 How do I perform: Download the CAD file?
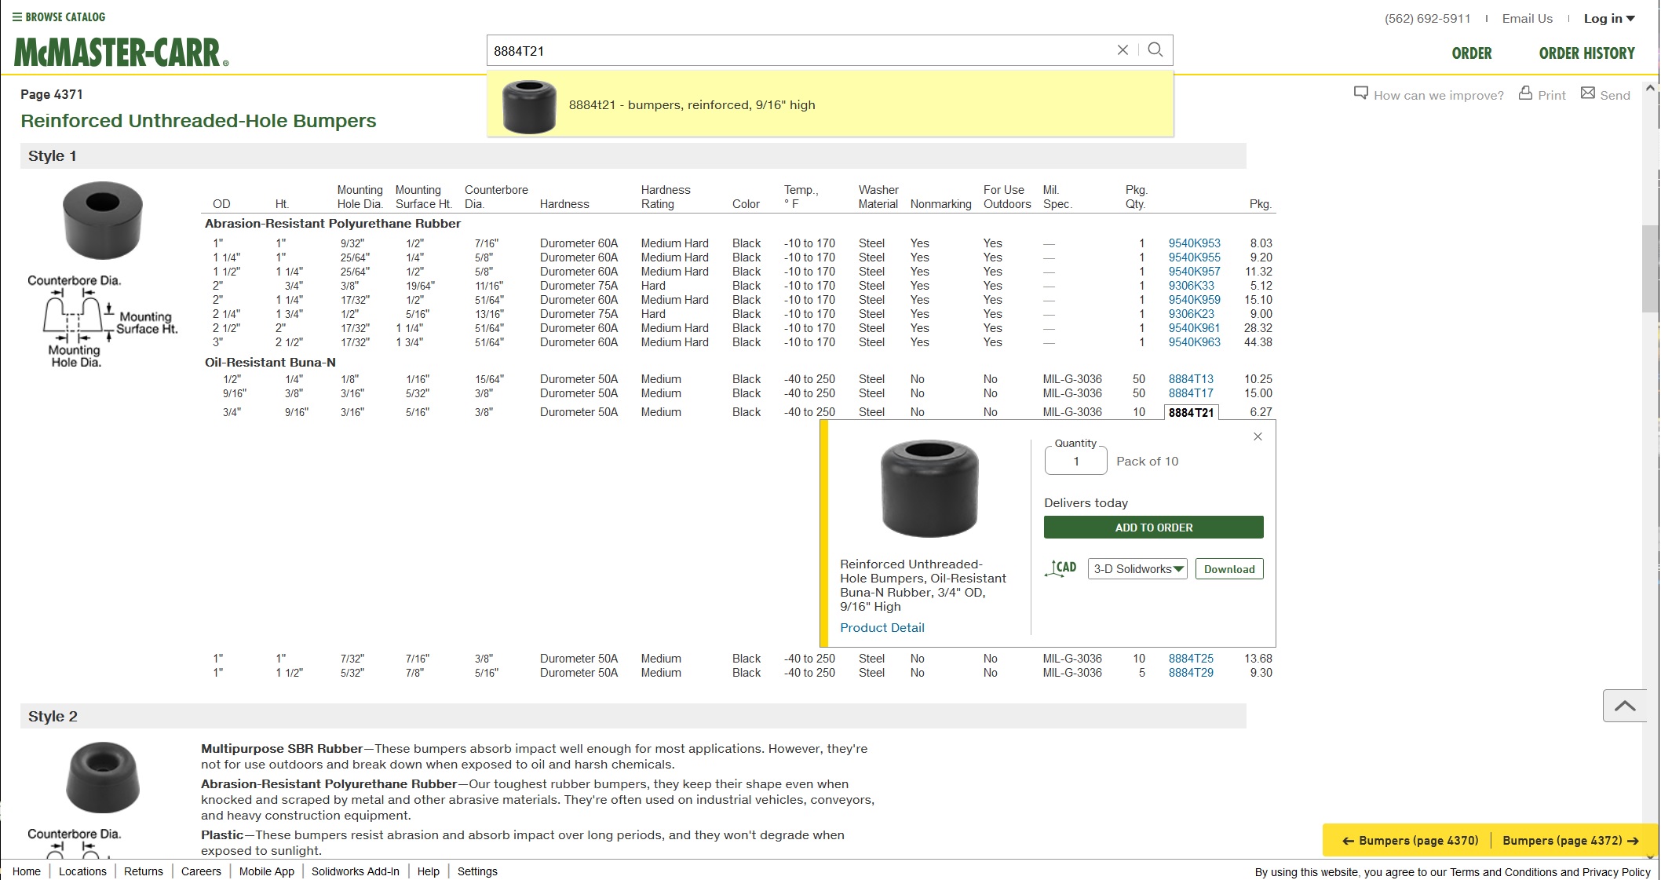click(x=1228, y=569)
